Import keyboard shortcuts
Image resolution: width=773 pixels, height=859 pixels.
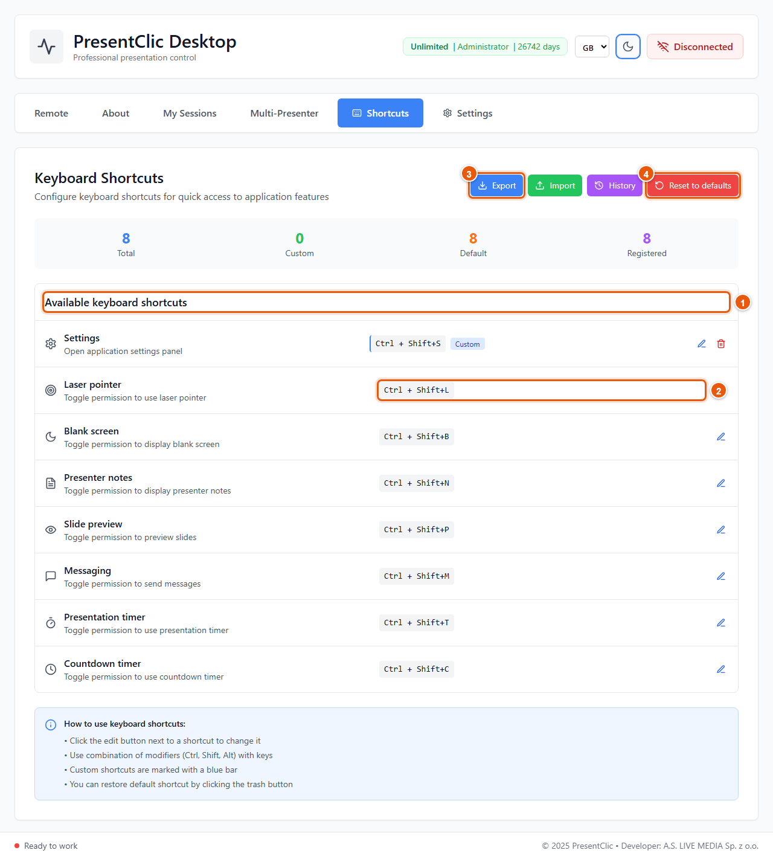pos(555,185)
